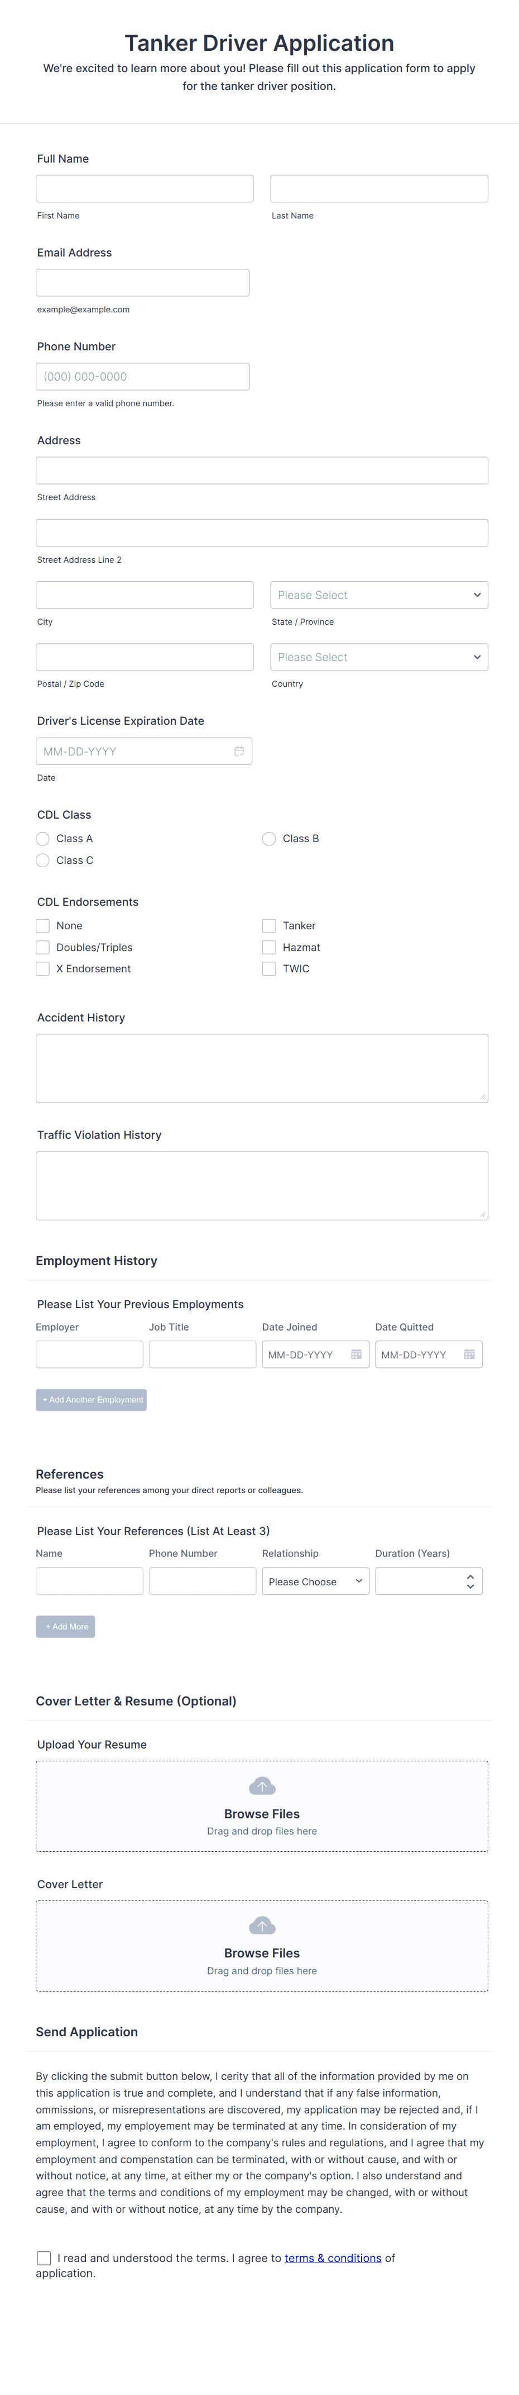Open the Country dropdown
Viewport: 519px width, 2395px height.
(x=379, y=657)
